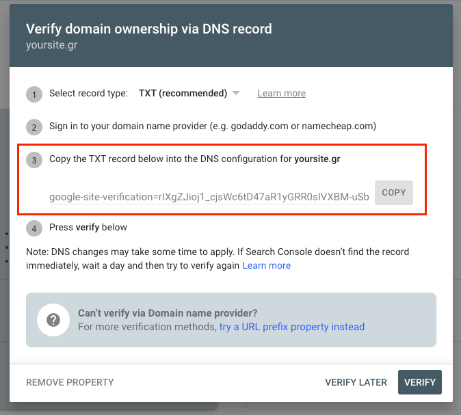This screenshot has height=415, width=461.
Task: Click the question mark help icon
Action: [x=53, y=320]
